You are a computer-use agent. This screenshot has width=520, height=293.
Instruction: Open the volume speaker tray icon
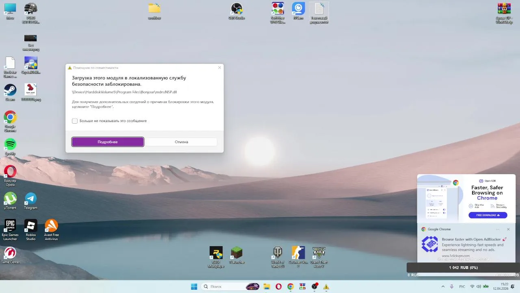[479, 286]
